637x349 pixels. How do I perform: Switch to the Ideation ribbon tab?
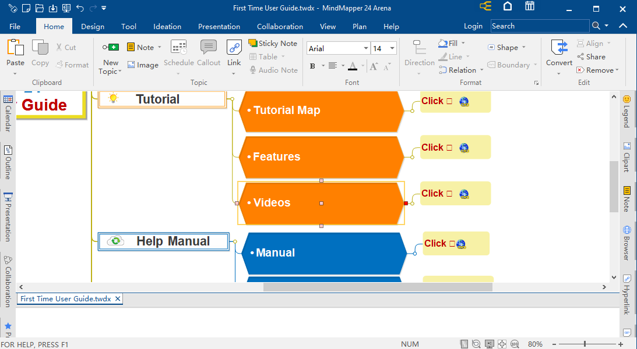[167, 26]
